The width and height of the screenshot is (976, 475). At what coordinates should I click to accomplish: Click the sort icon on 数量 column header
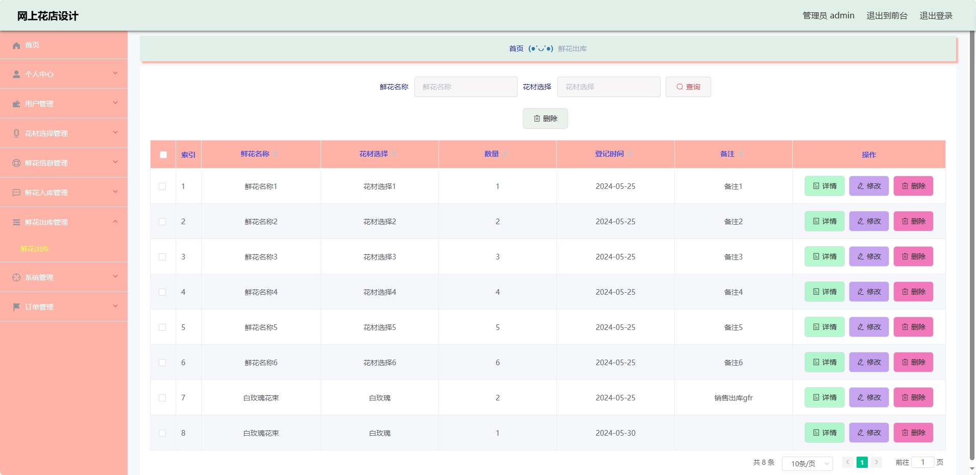point(505,154)
